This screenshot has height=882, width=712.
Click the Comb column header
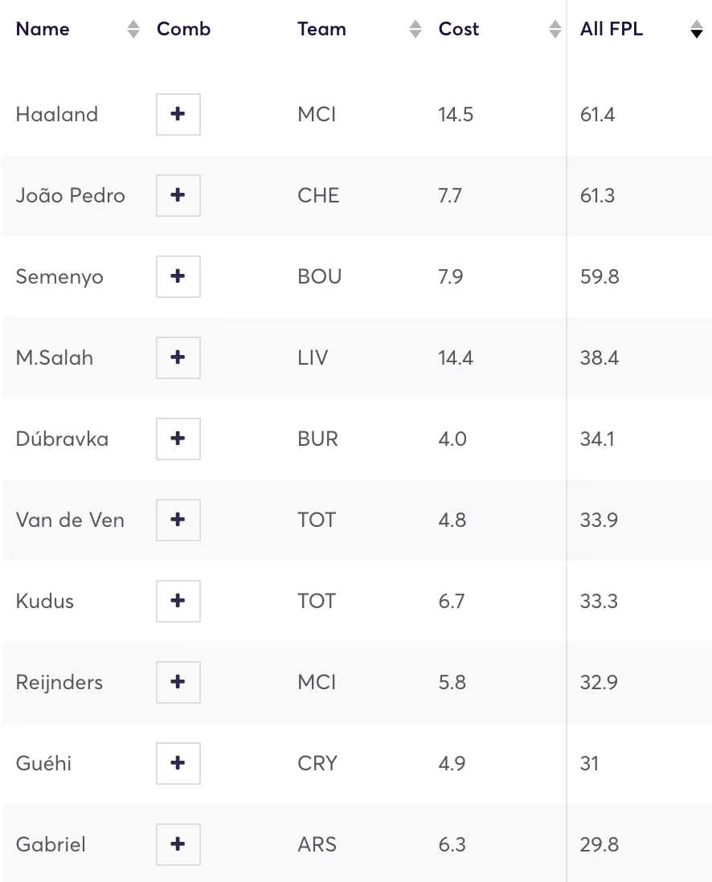click(x=184, y=29)
